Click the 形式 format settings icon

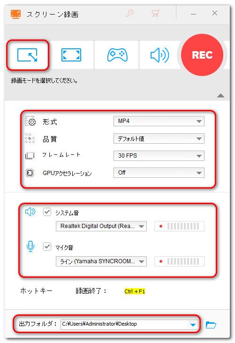[30, 121]
